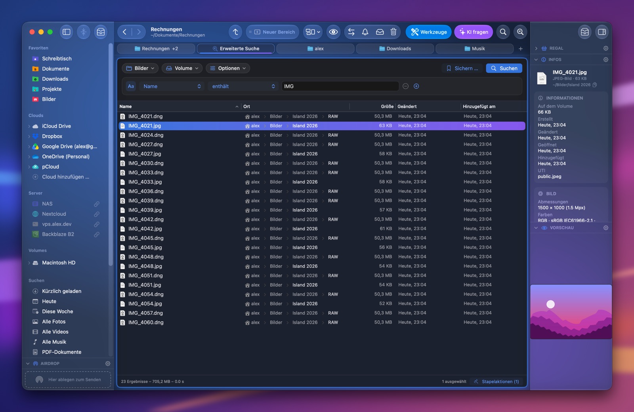Screen dimensions: 634x412
Task: Toggle the right inspector panel icon
Action: [x=602, y=32]
